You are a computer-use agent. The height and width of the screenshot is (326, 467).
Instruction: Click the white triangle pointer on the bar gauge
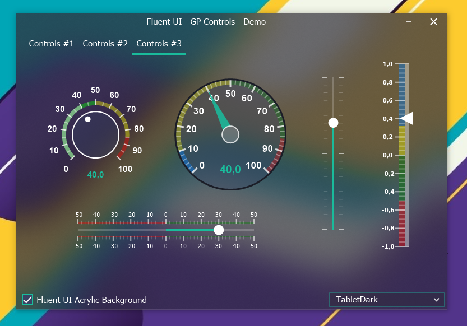tap(406, 118)
